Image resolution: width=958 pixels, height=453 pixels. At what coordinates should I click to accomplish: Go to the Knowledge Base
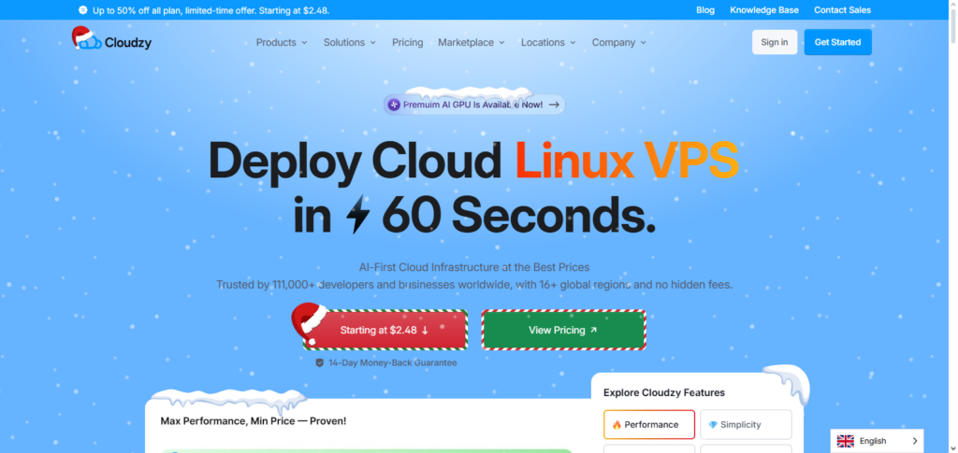[x=763, y=9]
